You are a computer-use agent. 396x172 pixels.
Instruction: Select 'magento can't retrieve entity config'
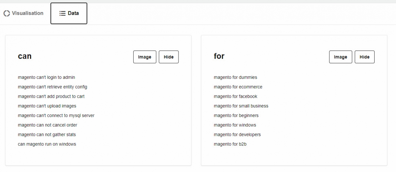point(52,87)
